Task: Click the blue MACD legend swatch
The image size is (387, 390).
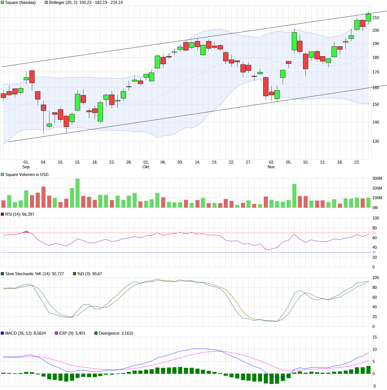Action: click(x=2, y=333)
